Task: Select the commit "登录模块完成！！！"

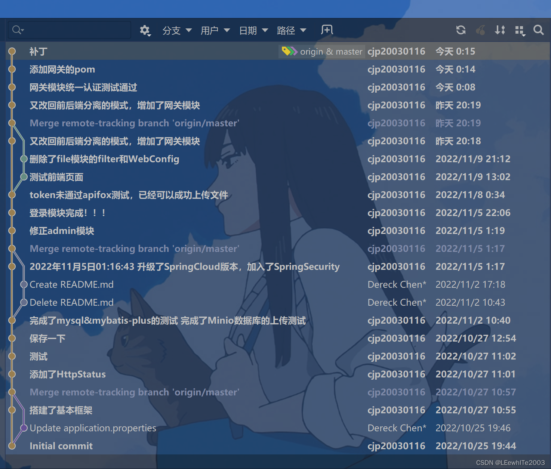Action: pyautogui.click(x=278, y=213)
